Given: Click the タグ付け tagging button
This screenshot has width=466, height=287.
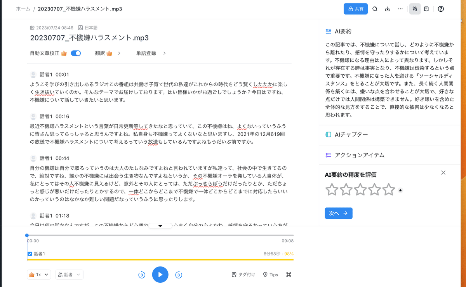Looking at the screenshot, I should coord(243,275).
